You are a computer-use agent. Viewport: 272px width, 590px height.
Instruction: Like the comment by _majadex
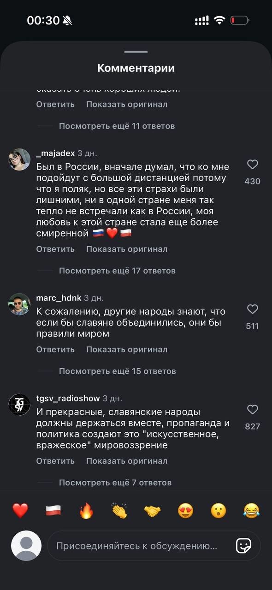(252, 165)
